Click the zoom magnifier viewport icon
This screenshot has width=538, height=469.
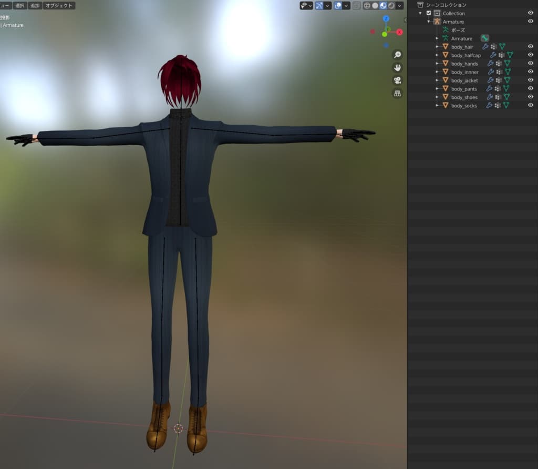pyautogui.click(x=397, y=55)
